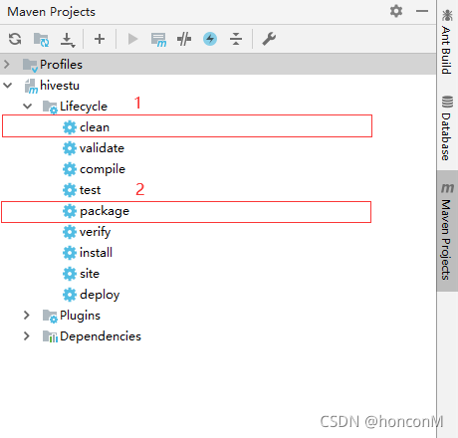Expand the Plugins node
This screenshot has width=458, height=438.
(x=27, y=316)
